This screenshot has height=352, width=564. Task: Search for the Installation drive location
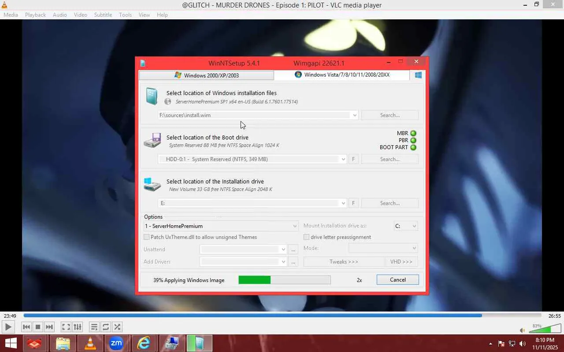(390, 203)
